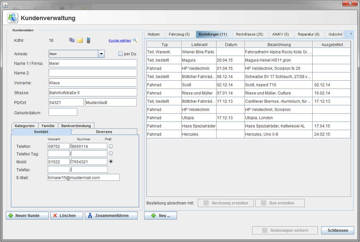Enable the per Du checkbox
Viewport: 360px width, 242px height.
click(x=120, y=54)
